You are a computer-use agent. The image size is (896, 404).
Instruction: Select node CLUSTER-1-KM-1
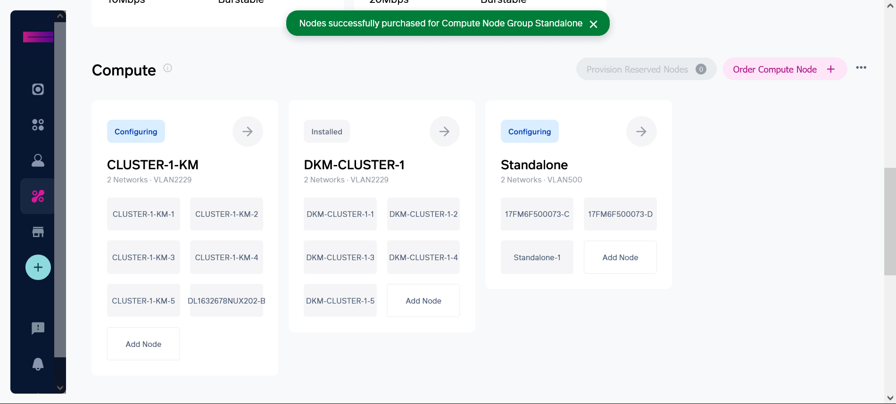click(x=143, y=214)
